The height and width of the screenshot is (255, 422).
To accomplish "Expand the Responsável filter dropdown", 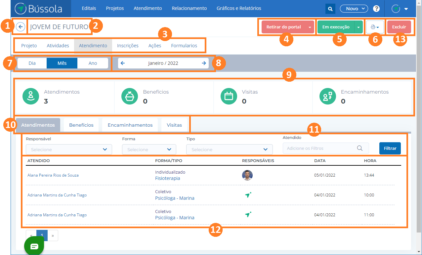I will tap(69, 149).
